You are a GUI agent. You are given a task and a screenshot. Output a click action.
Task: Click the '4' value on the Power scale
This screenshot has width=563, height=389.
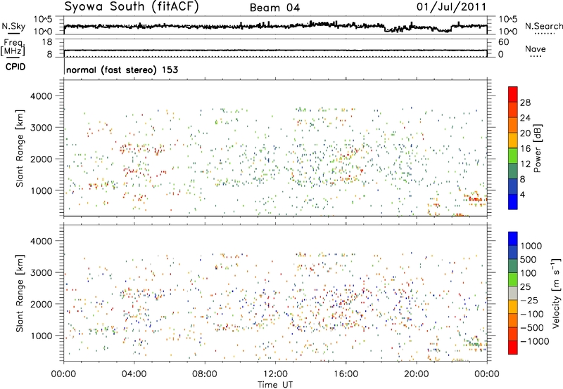(x=523, y=194)
